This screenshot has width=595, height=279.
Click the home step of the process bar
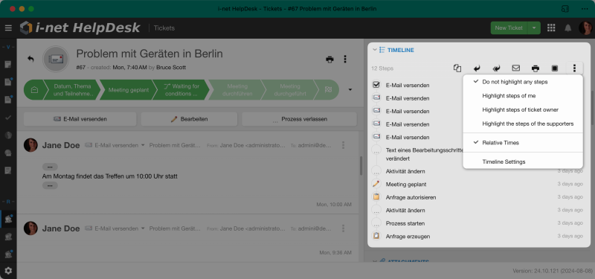[34, 90]
